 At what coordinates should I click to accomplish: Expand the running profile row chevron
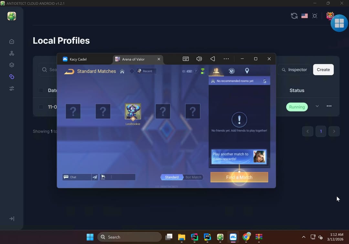(317, 106)
